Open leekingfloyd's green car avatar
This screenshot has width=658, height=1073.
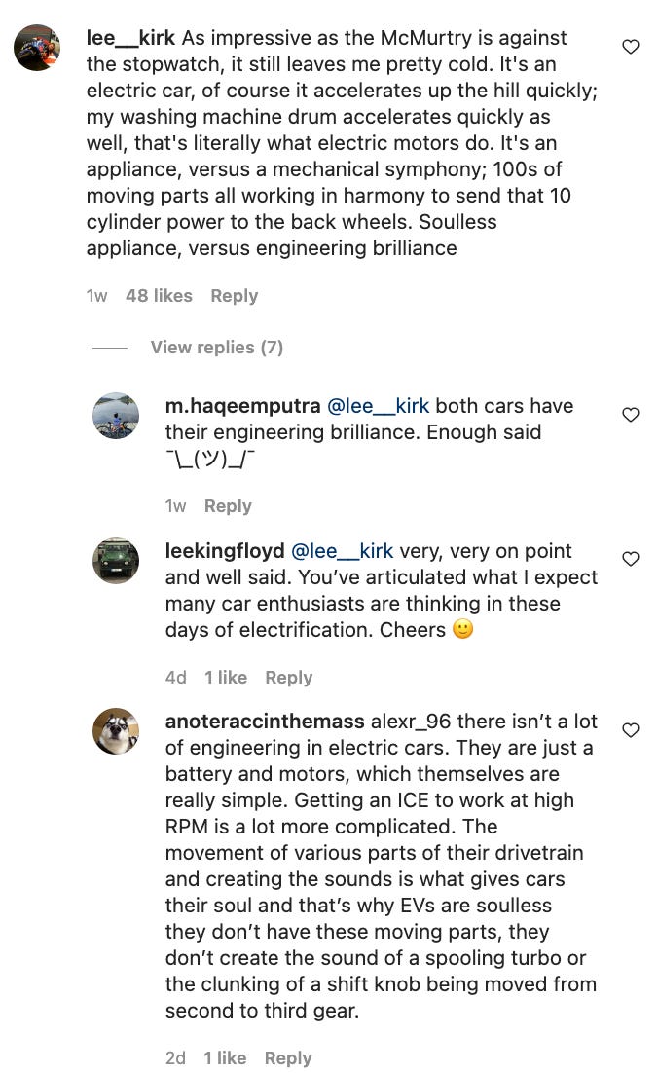[x=116, y=561]
